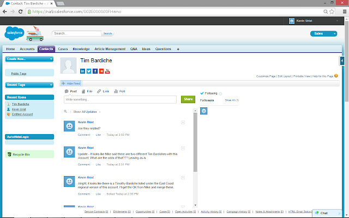Click avatar on 'Are they related?' post
The height and width of the screenshot is (218, 349).
click(69, 126)
